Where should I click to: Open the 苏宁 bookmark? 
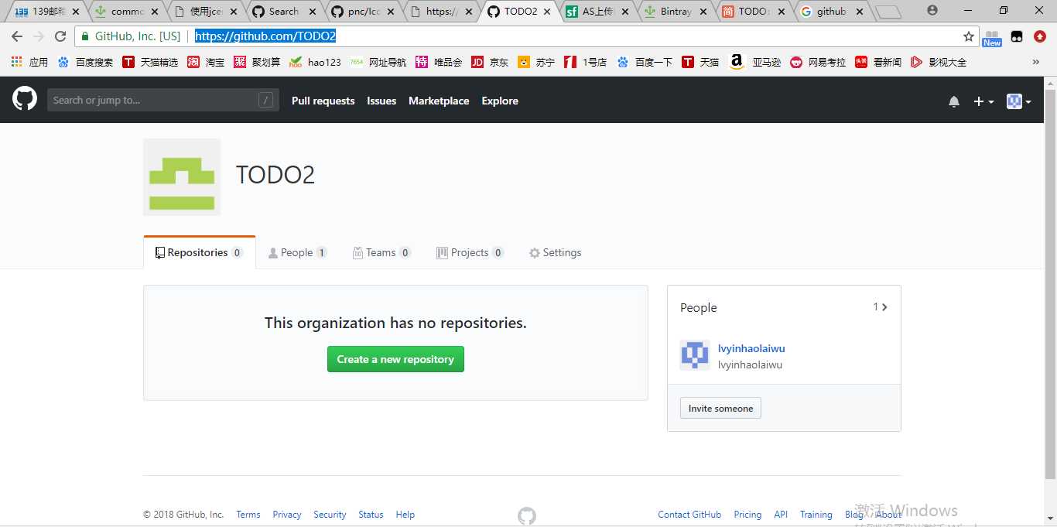(x=536, y=62)
